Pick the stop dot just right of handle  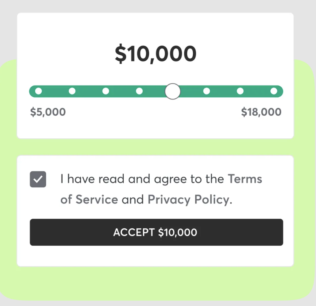(206, 91)
